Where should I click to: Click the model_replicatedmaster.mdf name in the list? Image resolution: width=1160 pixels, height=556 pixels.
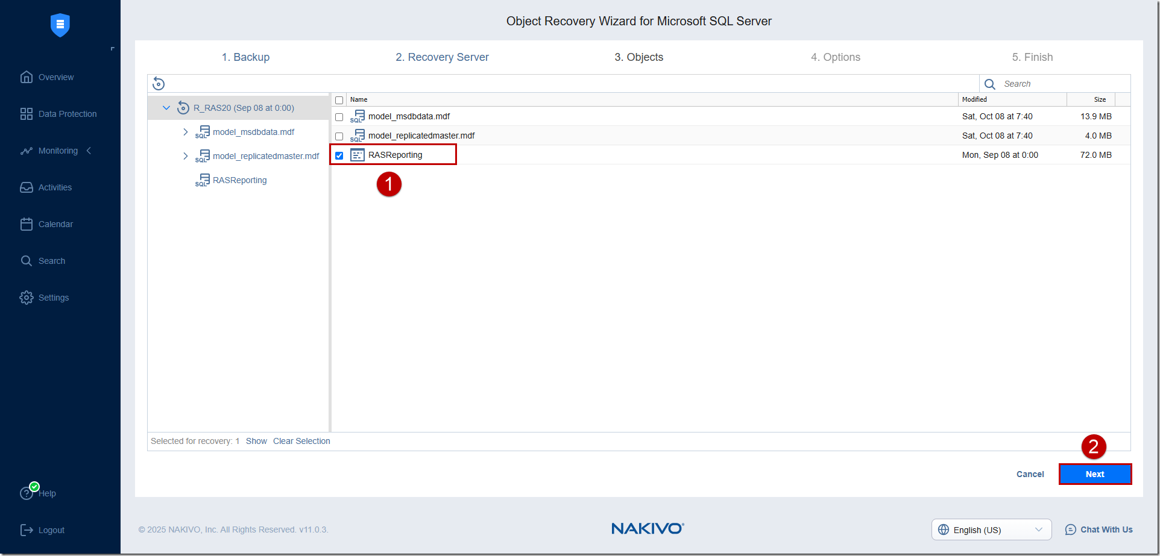tap(421, 136)
